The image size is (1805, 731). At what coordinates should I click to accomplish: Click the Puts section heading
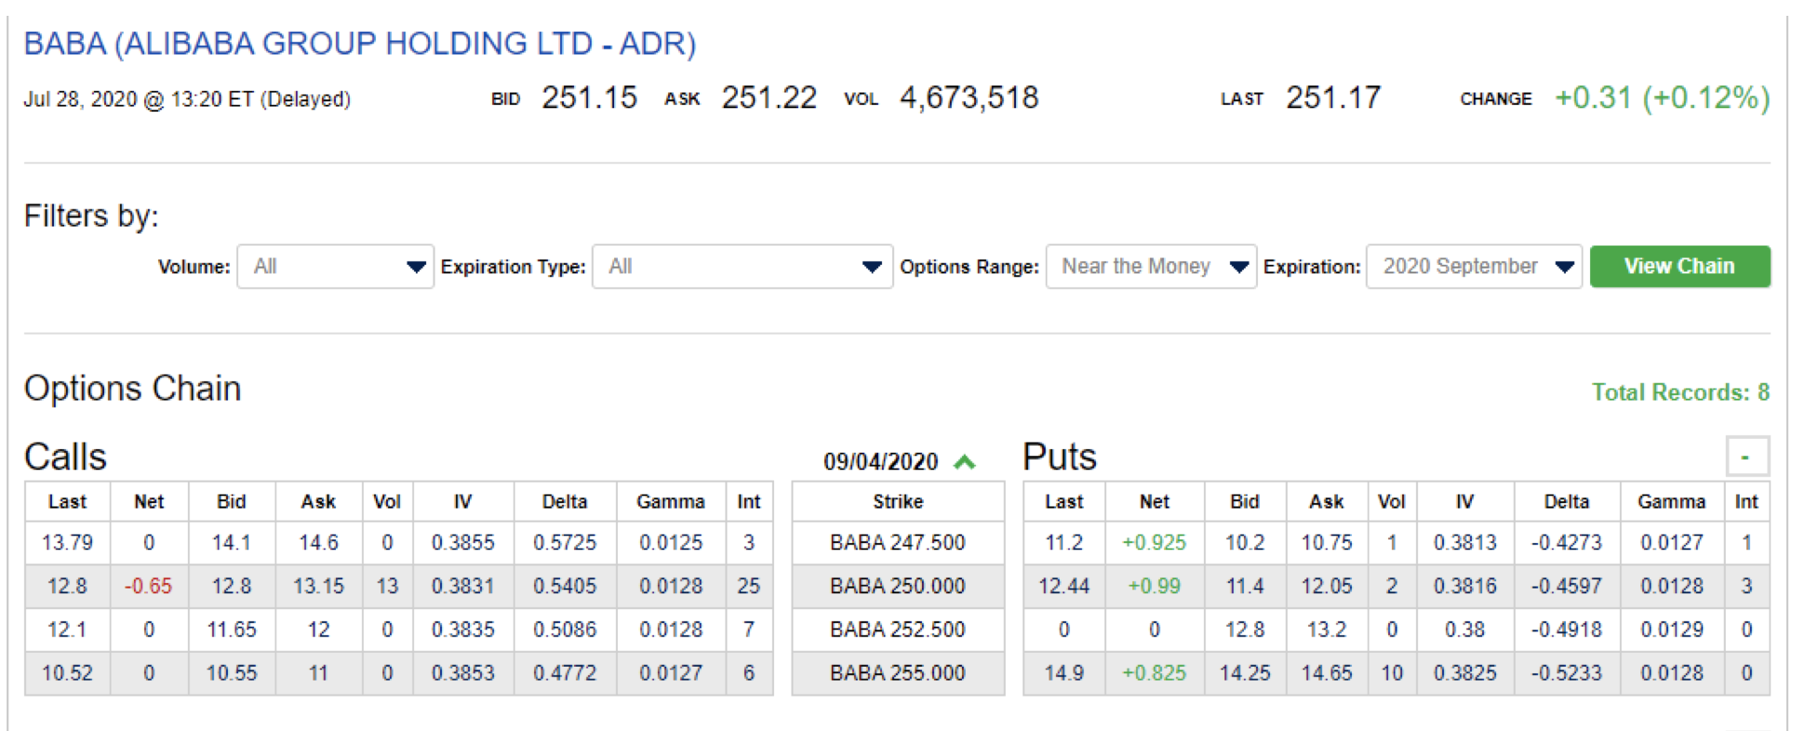coord(1060,457)
